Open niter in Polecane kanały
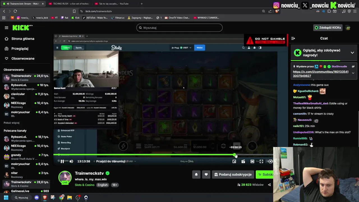This screenshot has height=202, width=359. click(26, 175)
